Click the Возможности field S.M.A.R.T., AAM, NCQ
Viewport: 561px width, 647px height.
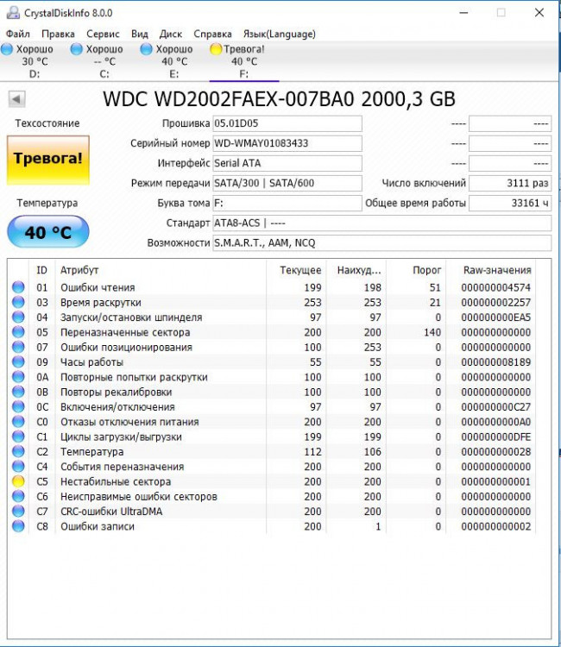[x=381, y=242]
